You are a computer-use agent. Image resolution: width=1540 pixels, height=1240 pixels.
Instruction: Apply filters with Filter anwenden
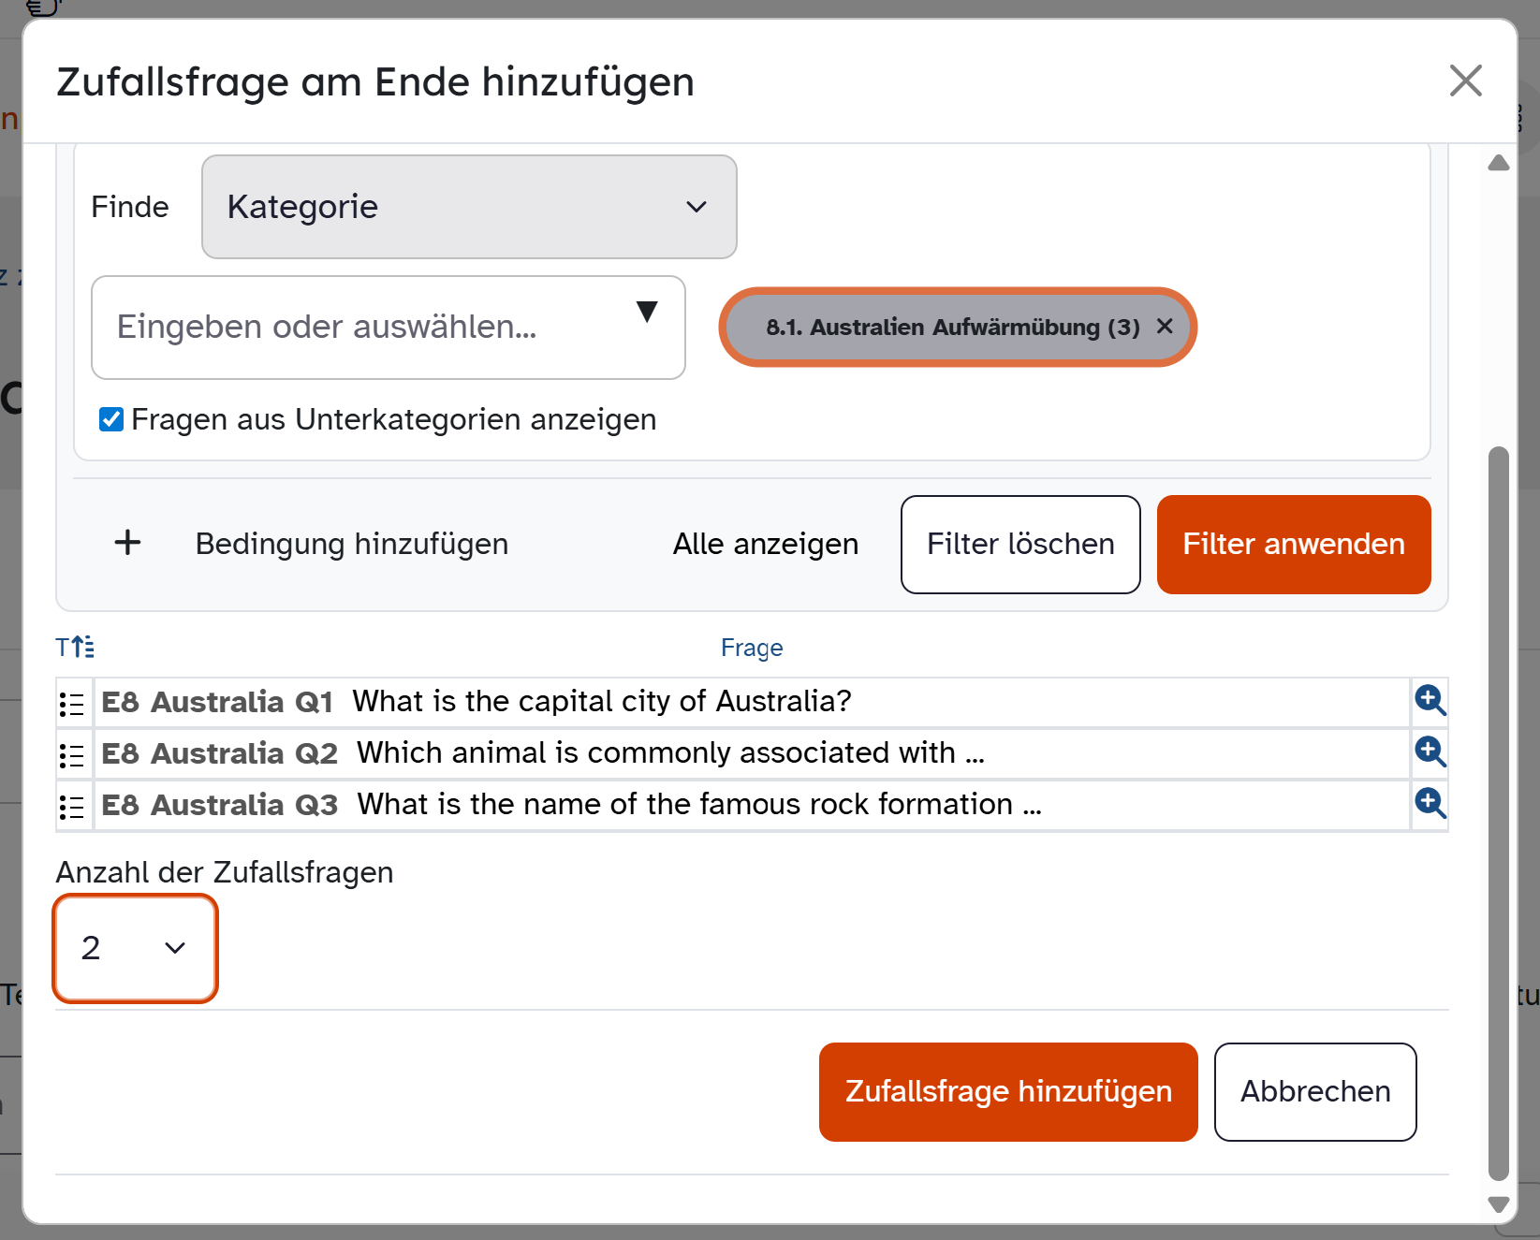click(1293, 544)
